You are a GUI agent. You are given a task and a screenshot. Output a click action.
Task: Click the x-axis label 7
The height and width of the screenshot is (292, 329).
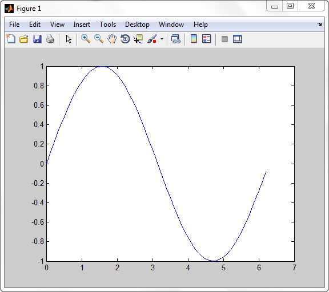click(x=294, y=267)
